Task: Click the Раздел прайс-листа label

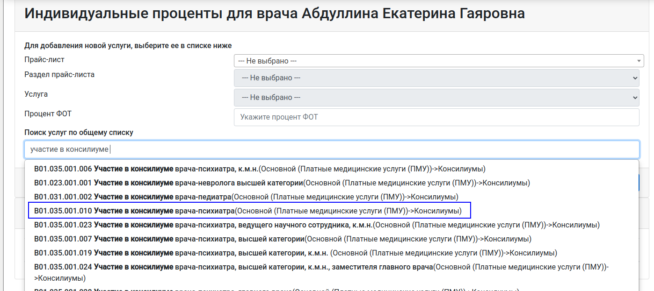Action: coord(59,75)
